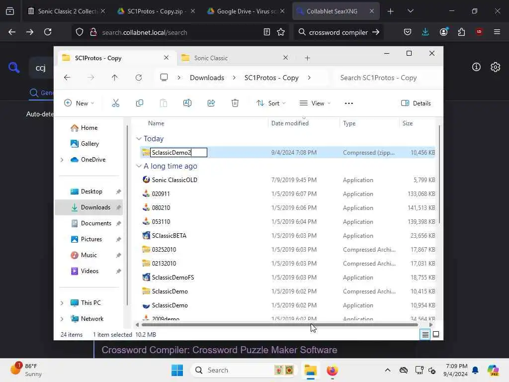This screenshot has height=382, width=509.
Task: Open Firefox from the taskbar
Action: (332, 370)
